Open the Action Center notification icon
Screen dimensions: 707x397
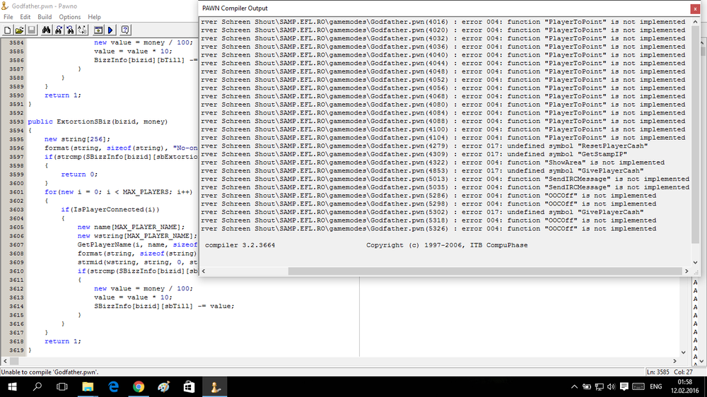624,386
